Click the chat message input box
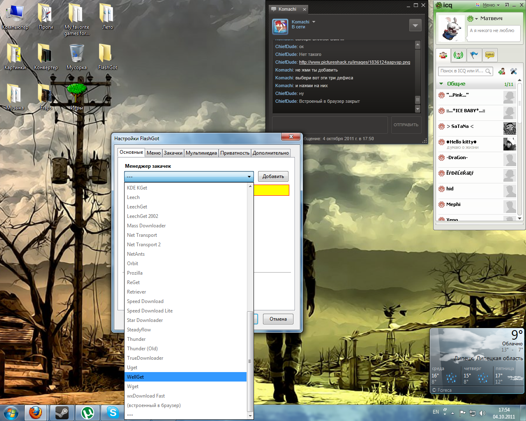This screenshot has height=421, width=526. coord(330,125)
